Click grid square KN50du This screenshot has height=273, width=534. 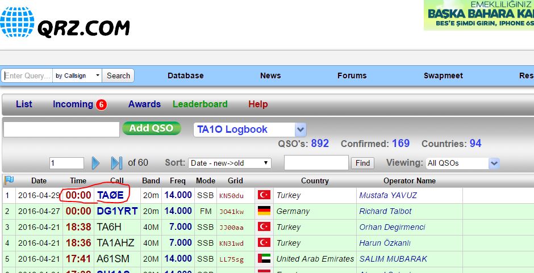[x=231, y=196]
